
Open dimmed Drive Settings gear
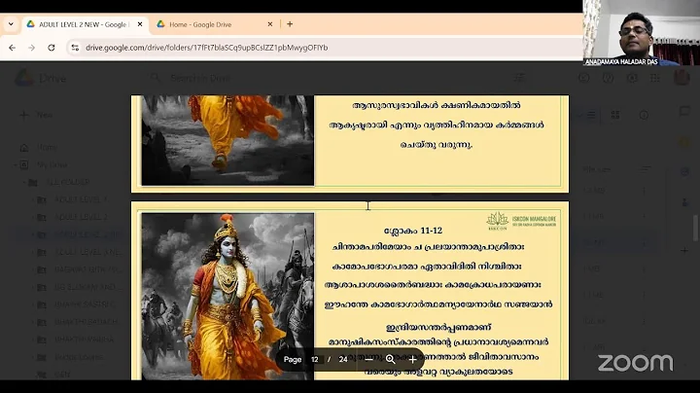click(632, 78)
